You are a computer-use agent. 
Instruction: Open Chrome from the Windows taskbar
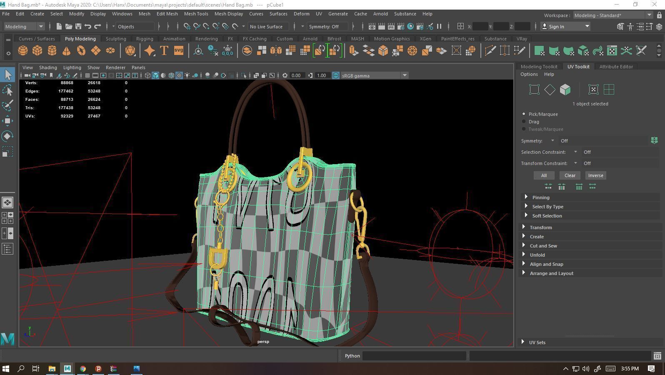coord(83,368)
